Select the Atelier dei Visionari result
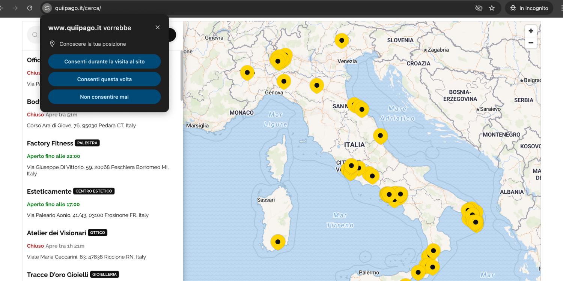Viewport: 563px width, 281px height. (x=57, y=233)
